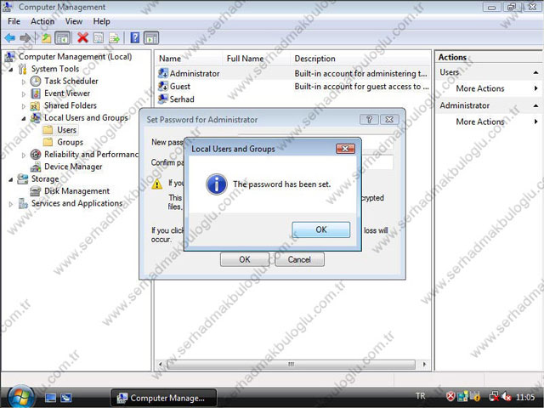Select Computer Management (Local) root node
Viewport: 544px width, 408px height.
(x=75, y=57)
